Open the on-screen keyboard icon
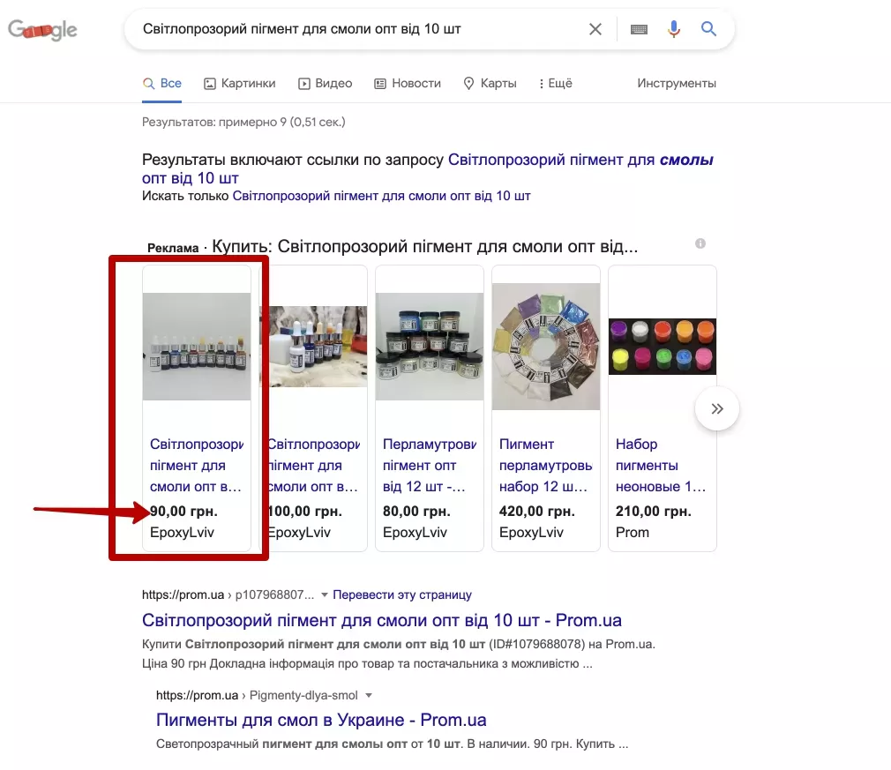 pos(639,29)
